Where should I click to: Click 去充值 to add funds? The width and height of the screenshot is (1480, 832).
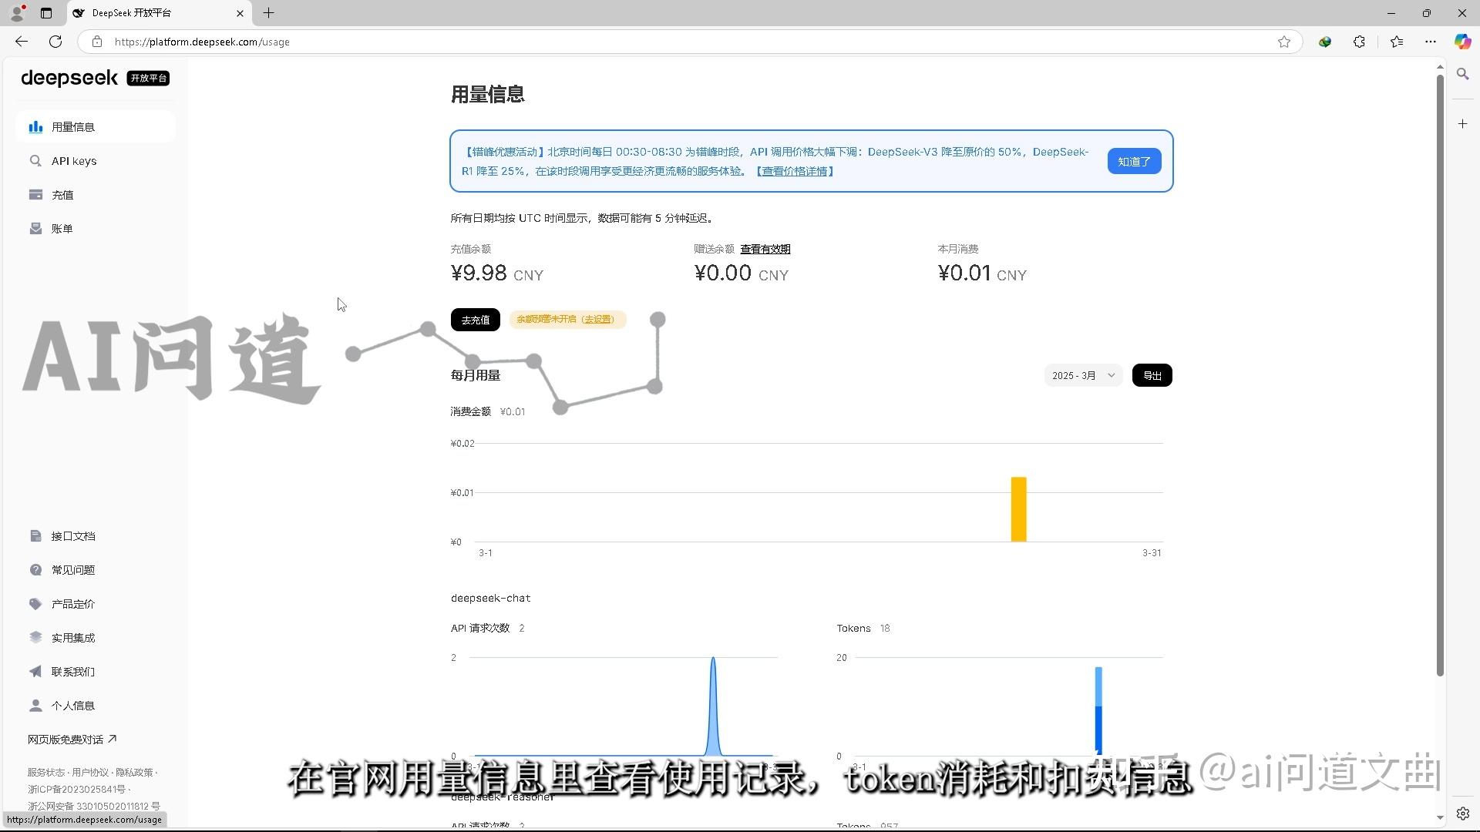(x=475, y=319)
